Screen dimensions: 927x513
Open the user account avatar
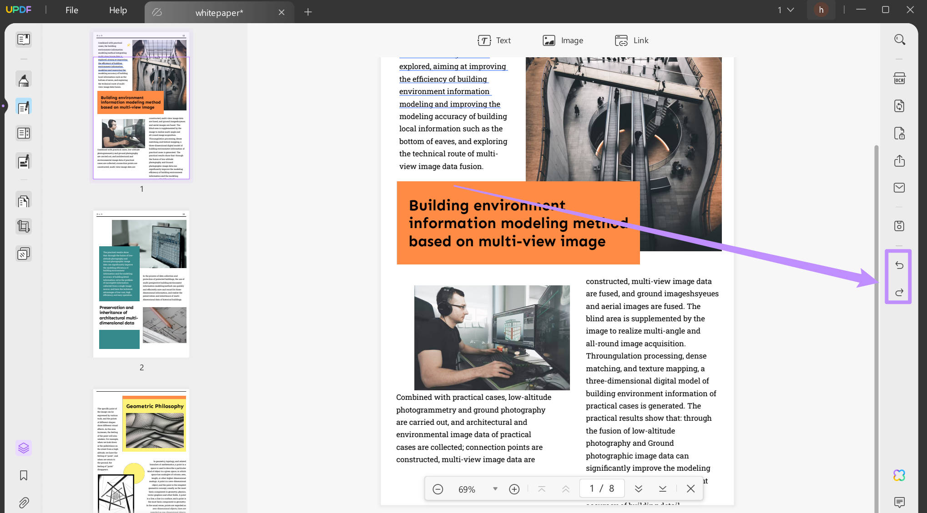pos(821,10)
